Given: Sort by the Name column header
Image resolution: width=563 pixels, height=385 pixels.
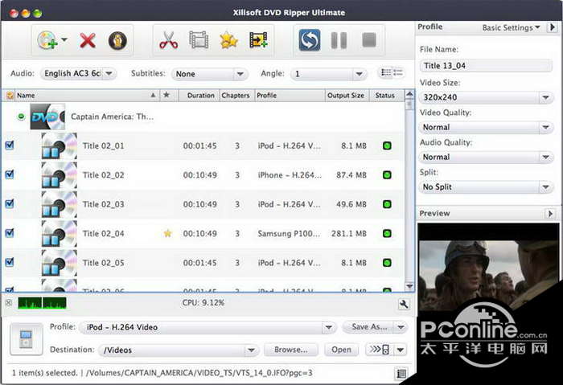Looking at the screenshot, I should [86, 96].
